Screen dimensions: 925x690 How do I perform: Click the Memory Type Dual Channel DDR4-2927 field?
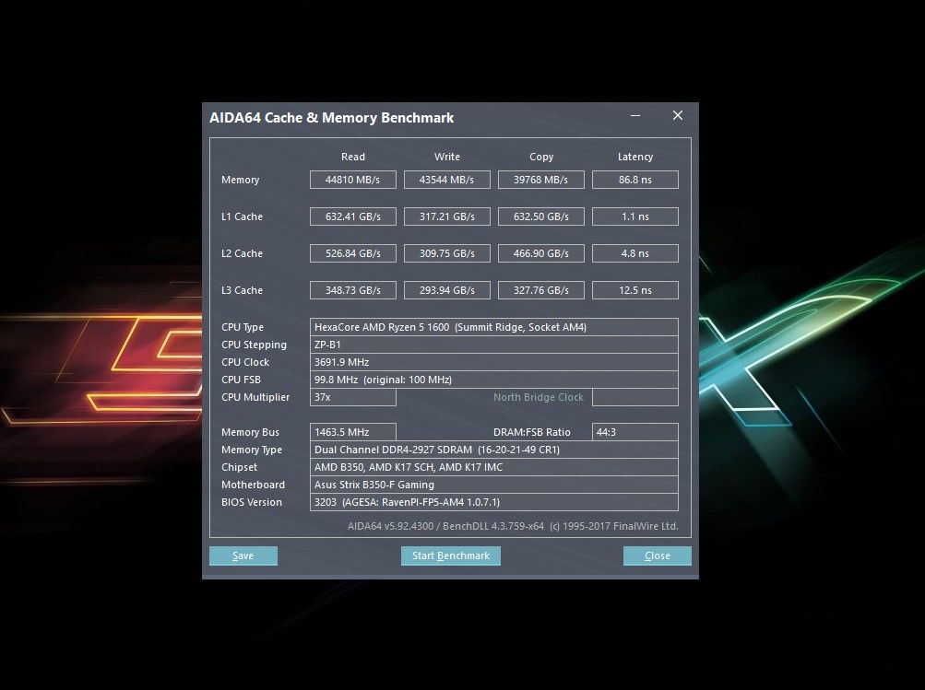click(x=493, y=450)
